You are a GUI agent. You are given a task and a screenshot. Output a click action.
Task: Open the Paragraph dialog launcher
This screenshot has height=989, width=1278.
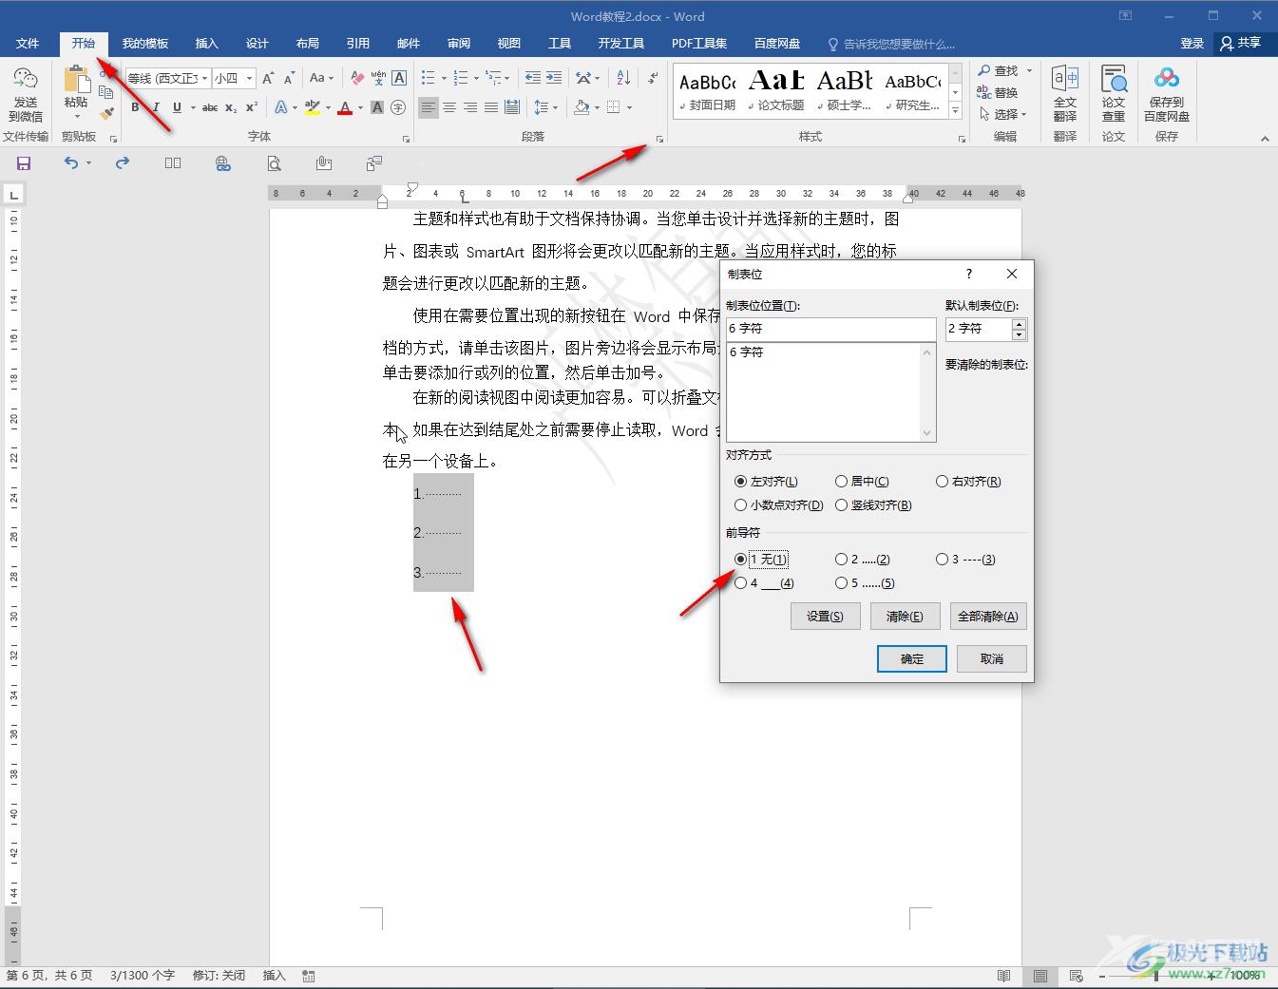[658, 139]
